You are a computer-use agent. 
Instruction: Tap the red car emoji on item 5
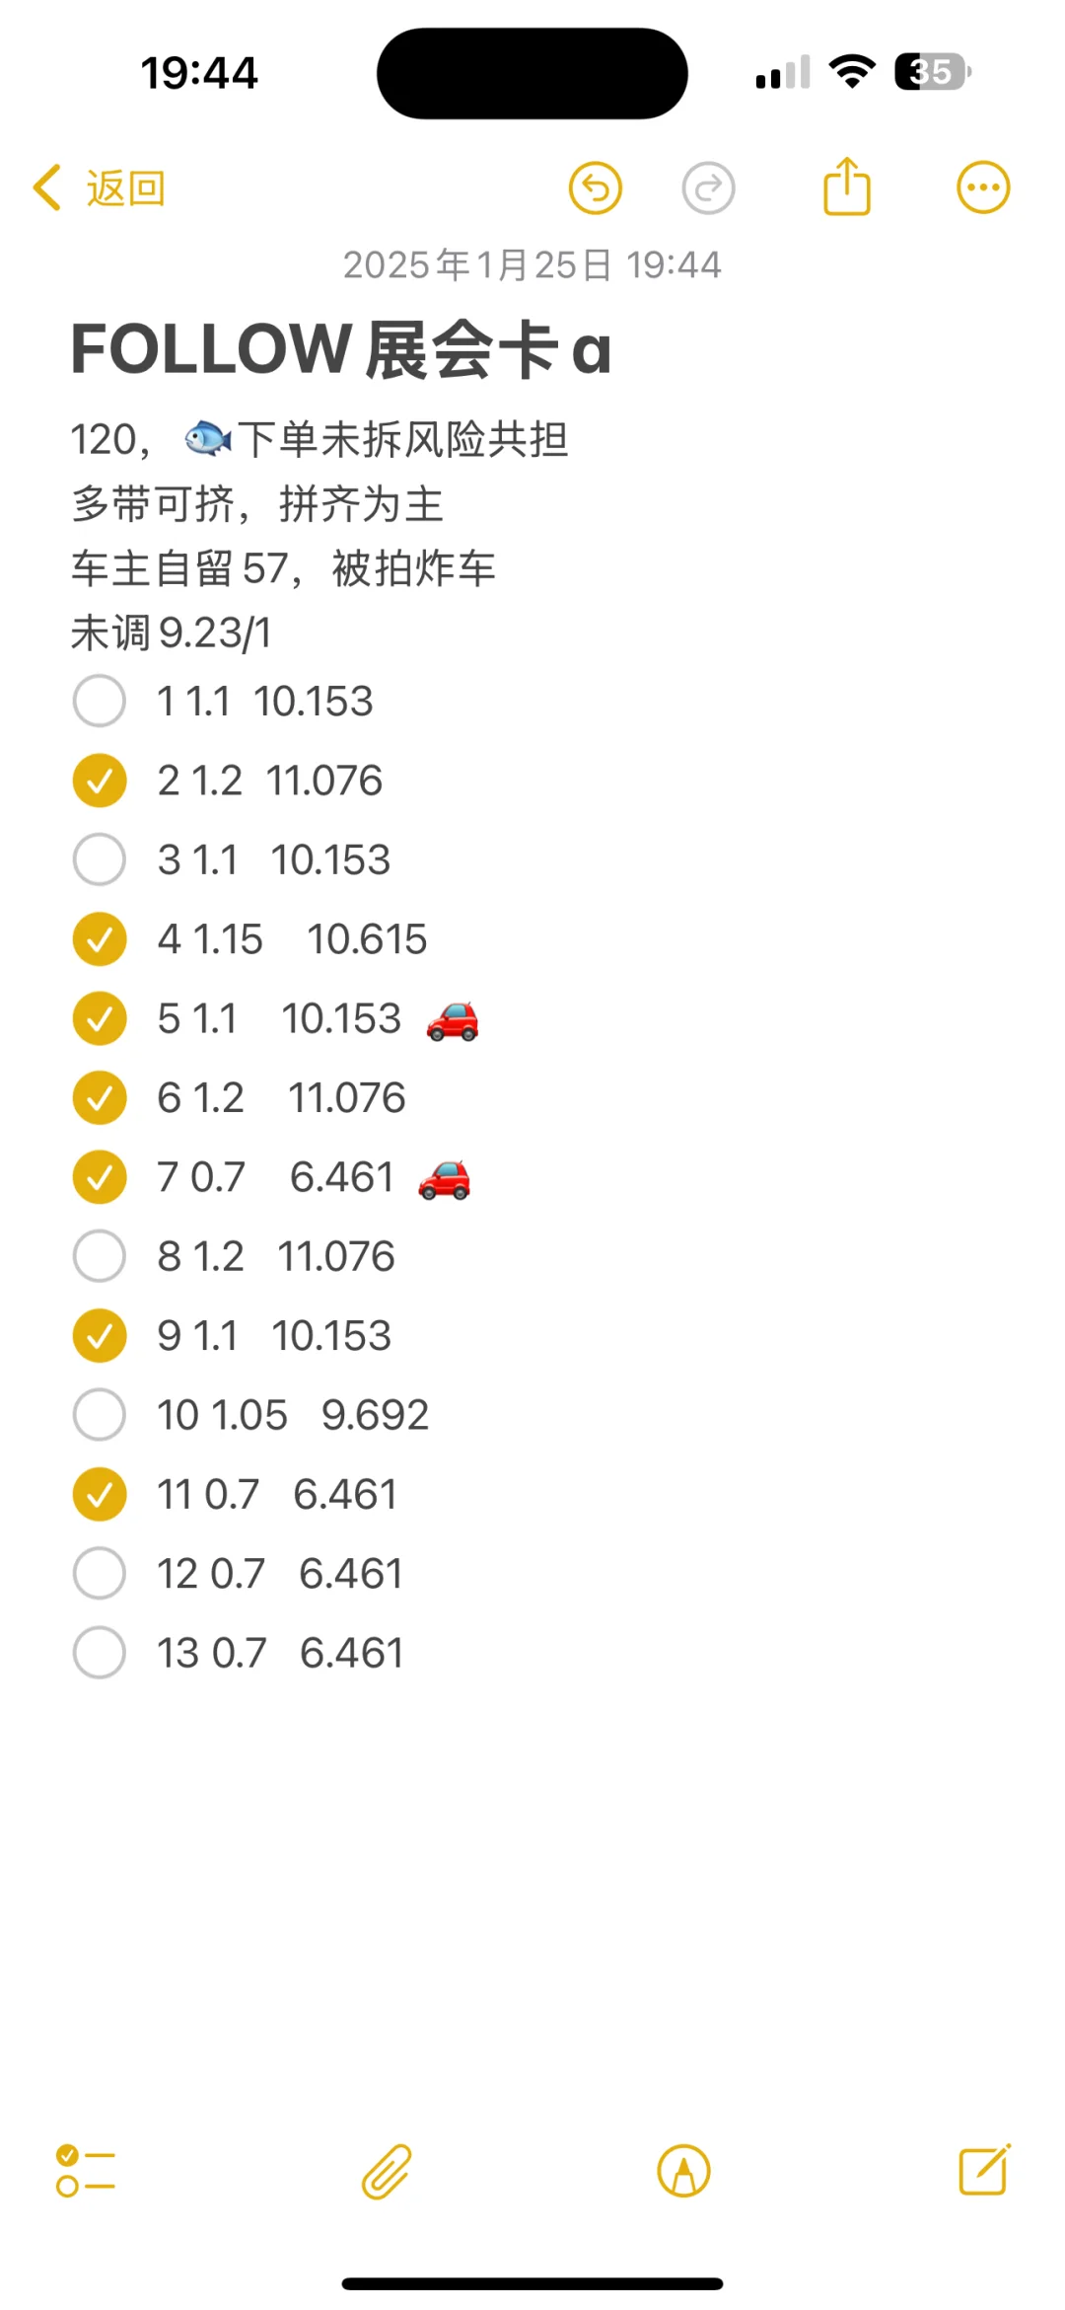click(453, 1020)
